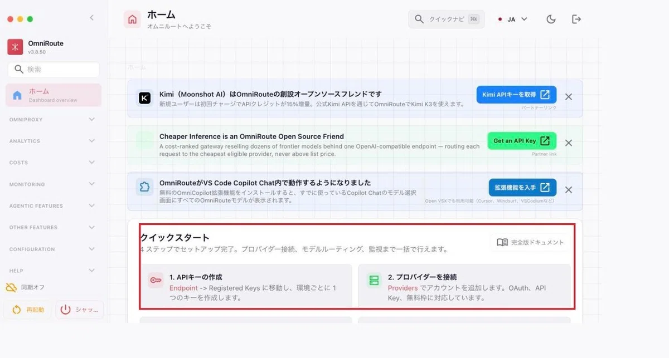Click the Get an API Key button

click(522, 141)
